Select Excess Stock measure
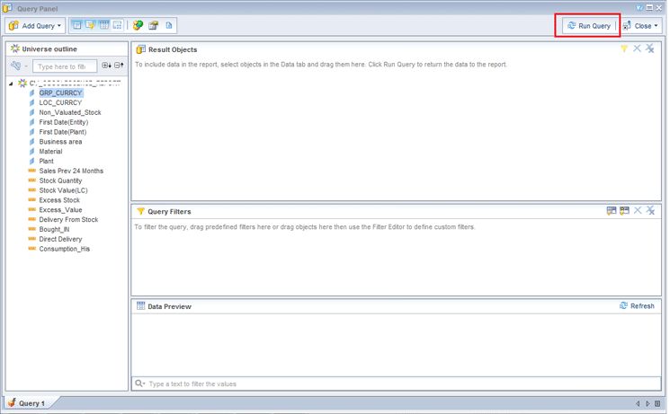 click(x=59, y=200)
